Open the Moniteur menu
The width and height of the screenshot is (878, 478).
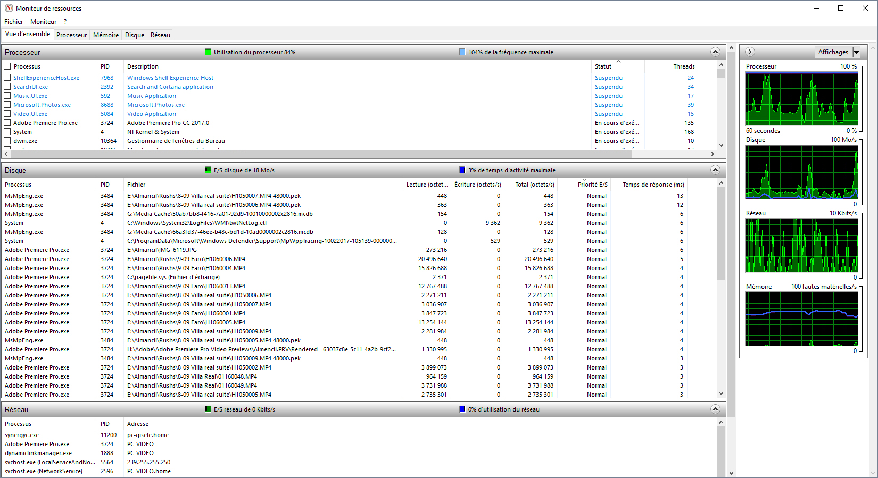tap(43, 22)
